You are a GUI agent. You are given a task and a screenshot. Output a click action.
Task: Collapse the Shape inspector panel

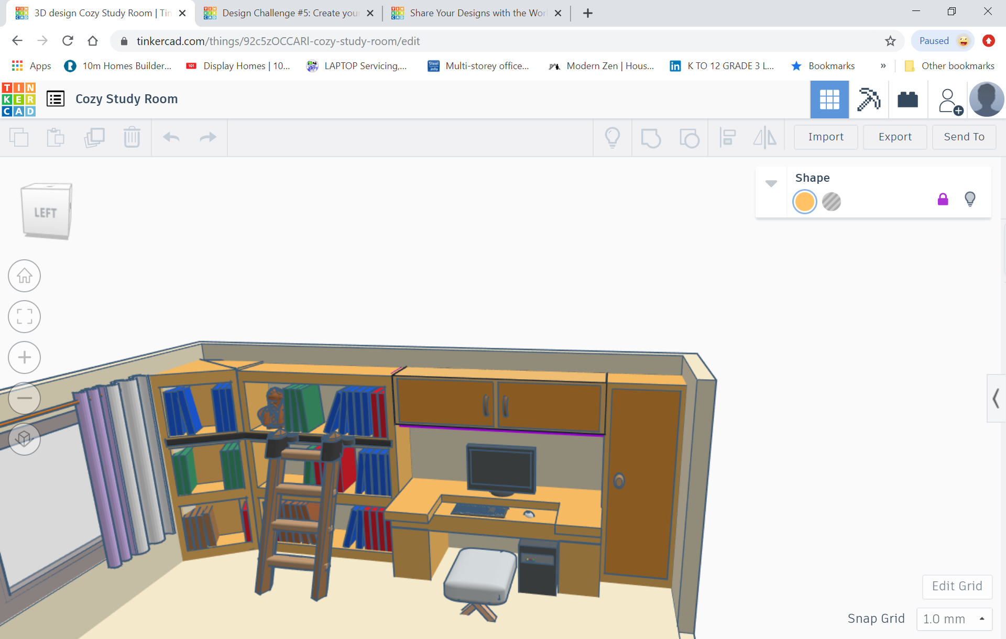771,183
